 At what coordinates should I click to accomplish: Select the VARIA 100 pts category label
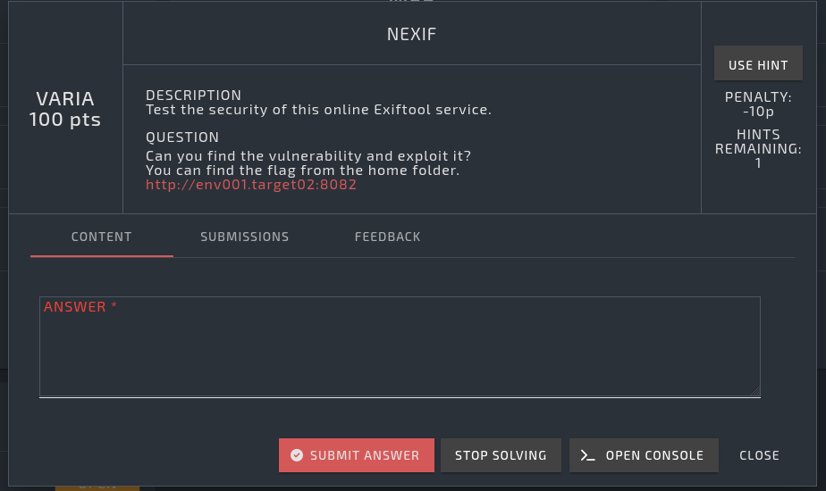point(65,108)
